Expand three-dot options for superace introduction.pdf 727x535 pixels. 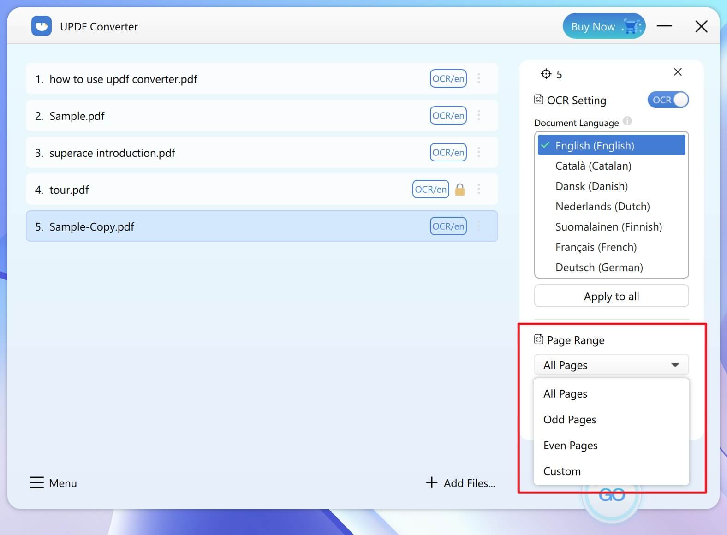pos(479,152)
